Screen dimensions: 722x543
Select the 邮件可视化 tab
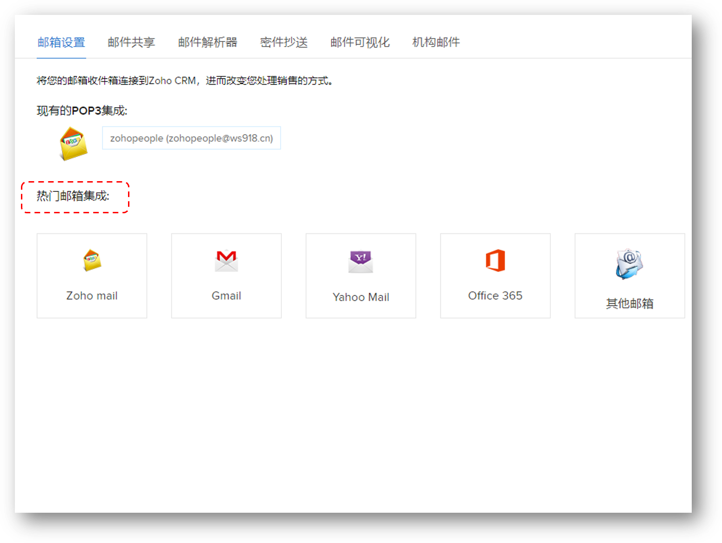pos(360,42)
